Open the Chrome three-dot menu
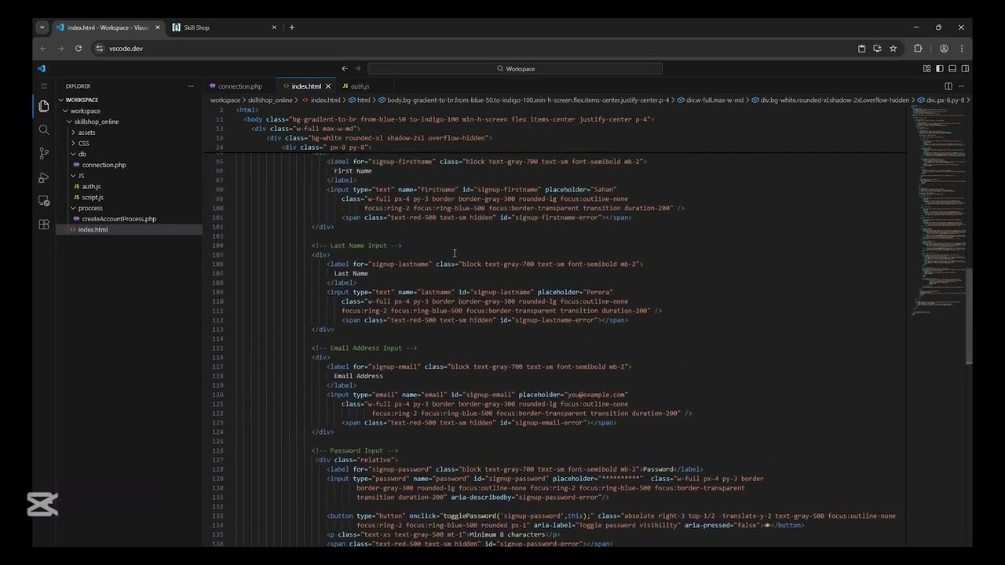1005x565 pixels. pos(962,49)
